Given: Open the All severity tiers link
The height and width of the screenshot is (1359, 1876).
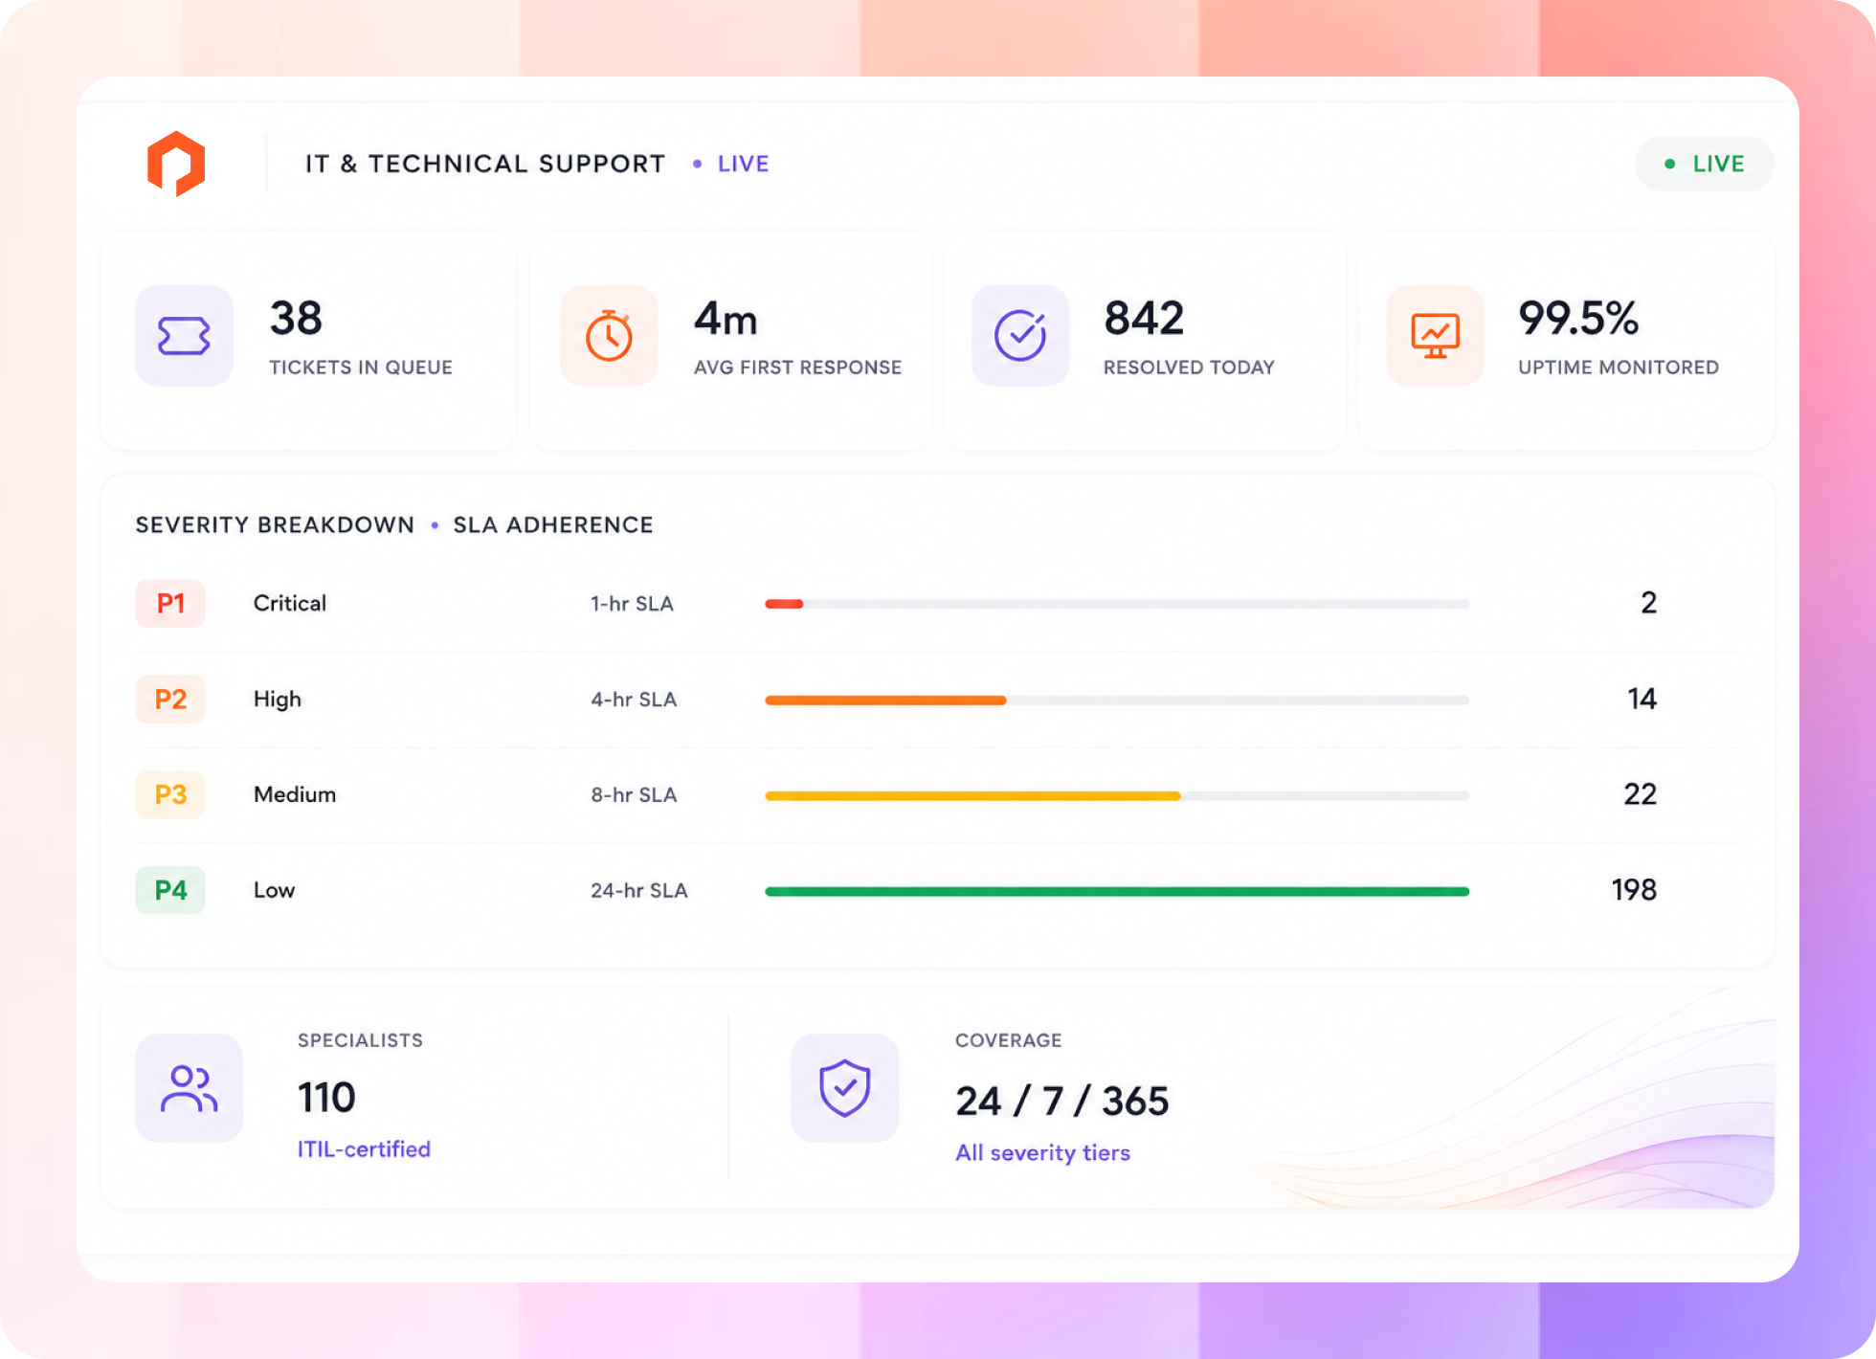Looking at the screenshot, I should [1042, 1152].
